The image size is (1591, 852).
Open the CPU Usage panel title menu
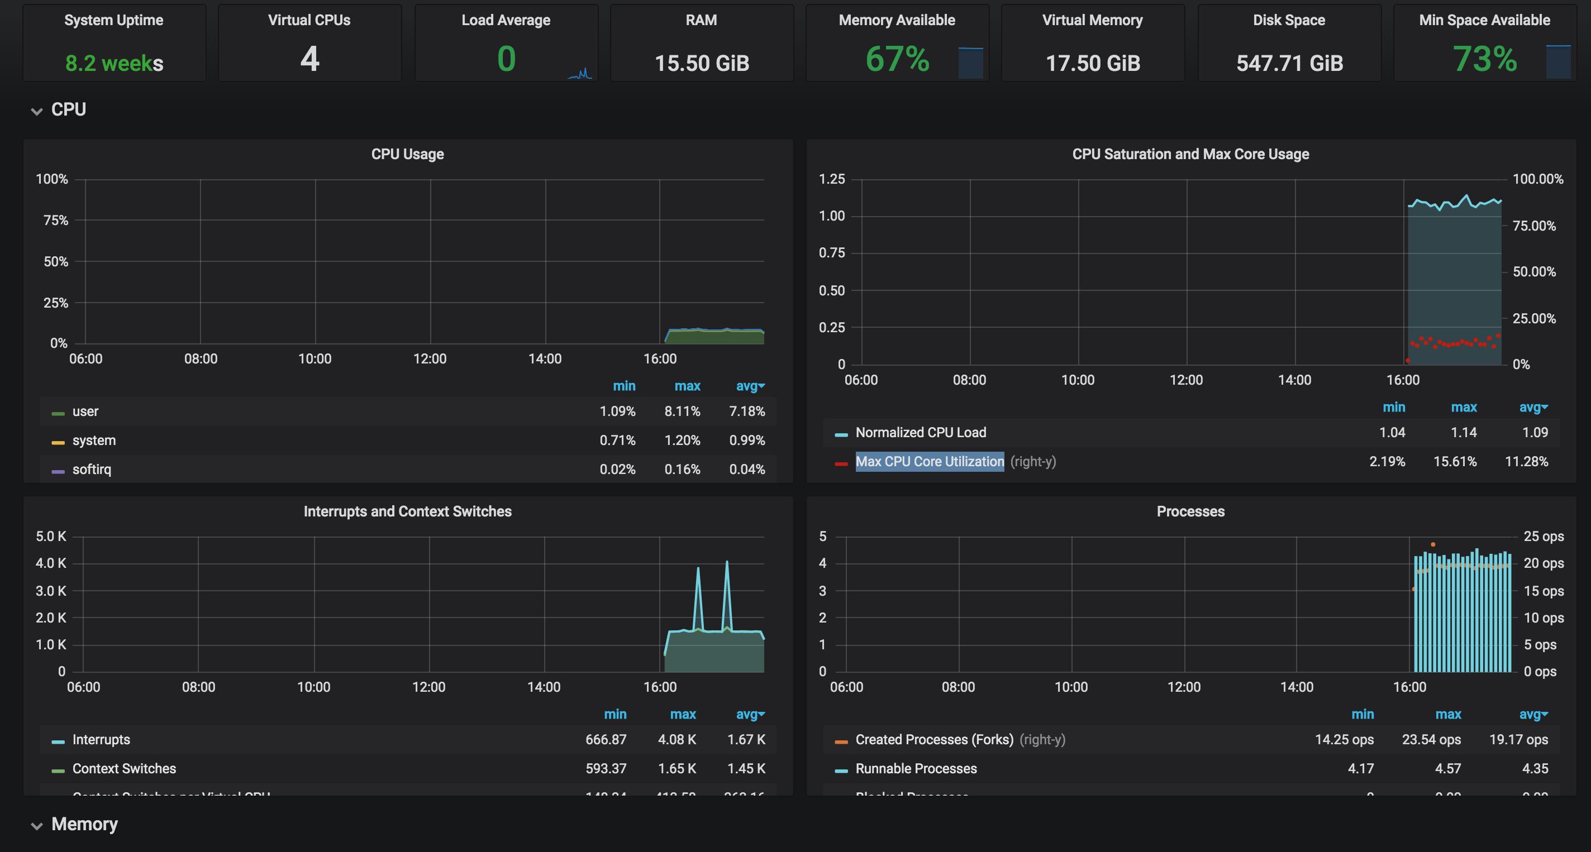[407, 154]
